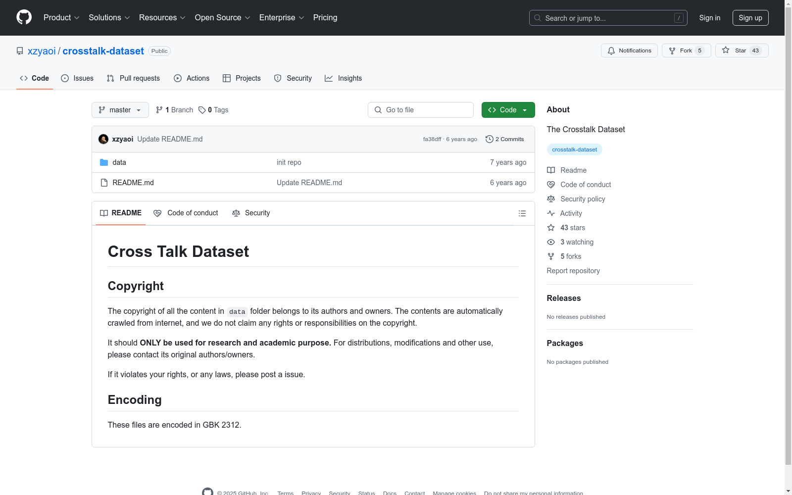Click the search magnifier icon in the header
This screenshot has height=495, width=792.
point(538,18)
